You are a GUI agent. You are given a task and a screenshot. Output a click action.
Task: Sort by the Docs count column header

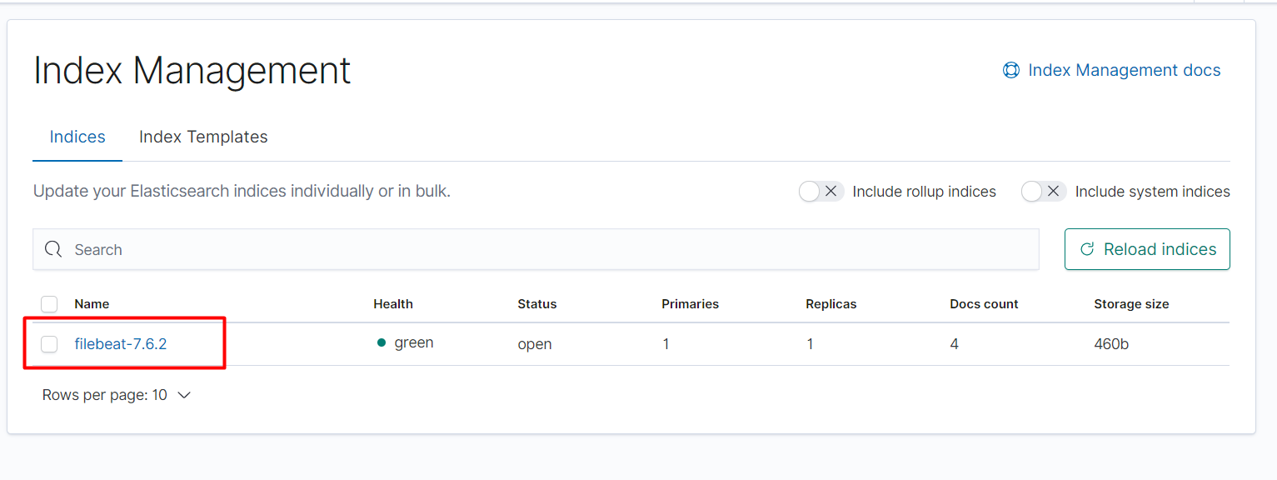tap(984, 304)
